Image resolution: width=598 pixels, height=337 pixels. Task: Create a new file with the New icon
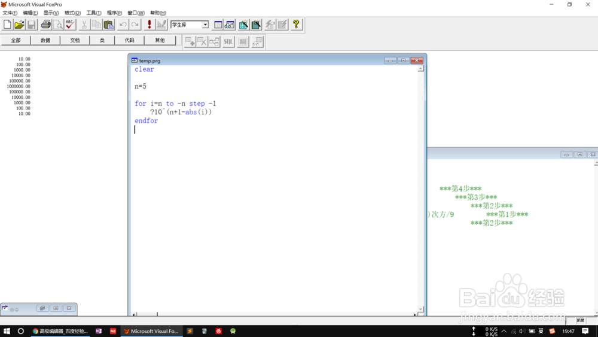point(7,25)
